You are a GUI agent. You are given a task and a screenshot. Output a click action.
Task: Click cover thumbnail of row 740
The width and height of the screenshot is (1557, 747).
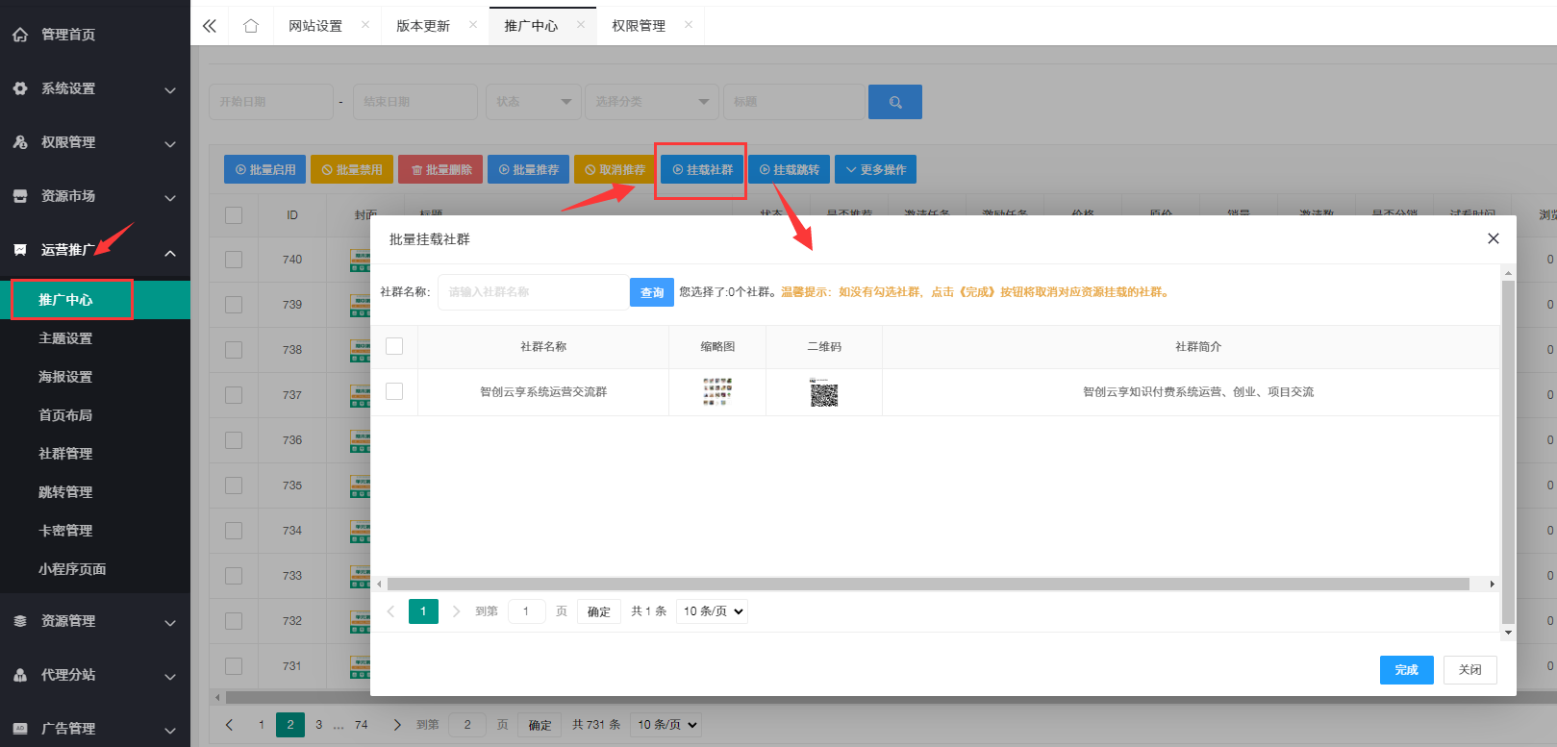361,260
